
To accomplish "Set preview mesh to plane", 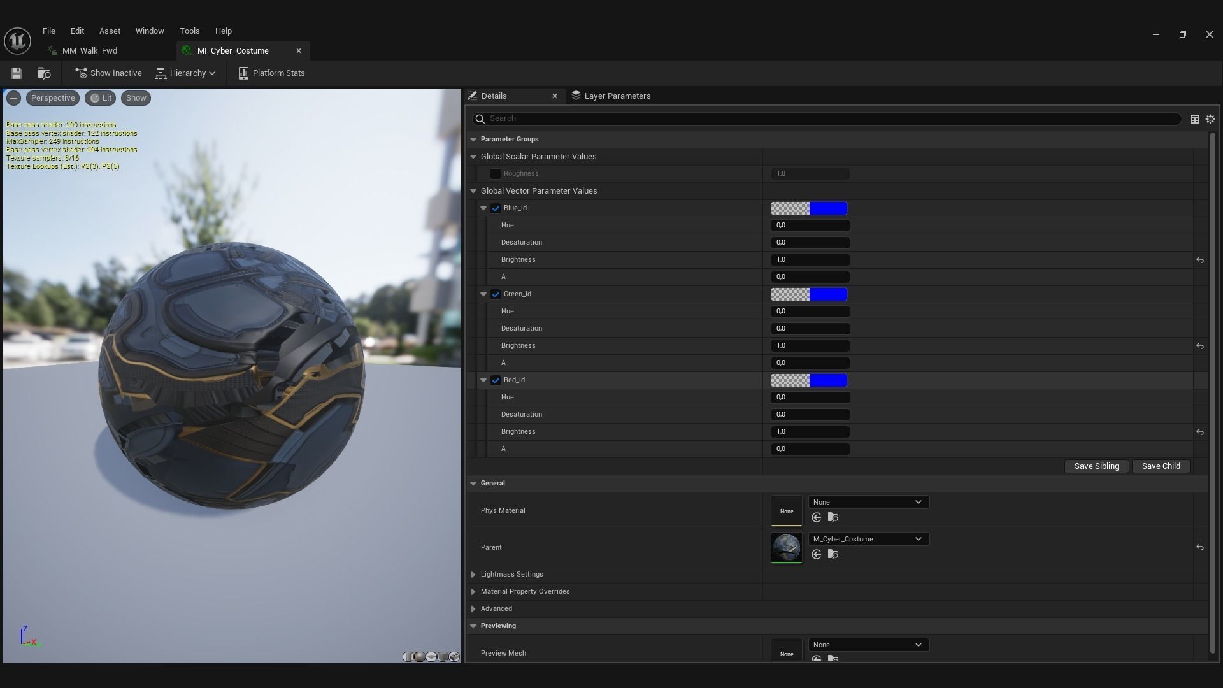I will [431, 657].
